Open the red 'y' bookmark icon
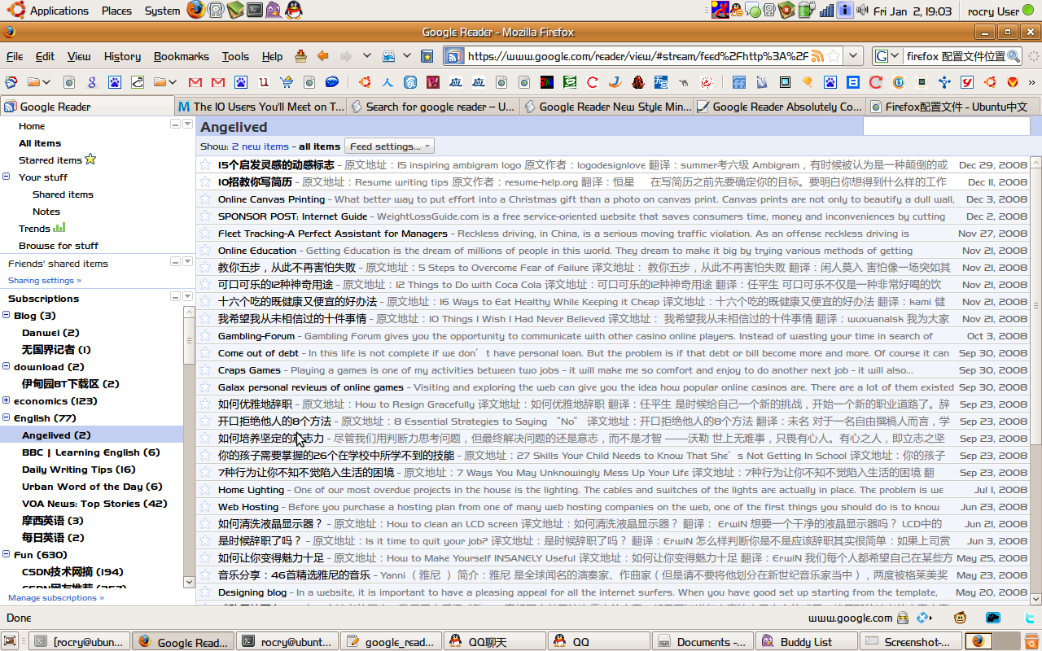The height and width of the screenshot is (651, 1042). click(x=967, y=82)
